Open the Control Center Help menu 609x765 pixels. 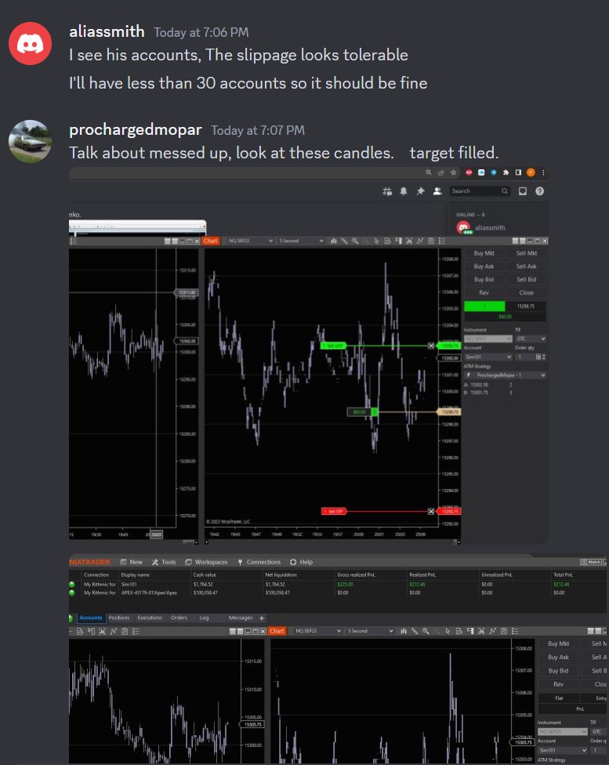pyautogui.click(x=301, y=562)
